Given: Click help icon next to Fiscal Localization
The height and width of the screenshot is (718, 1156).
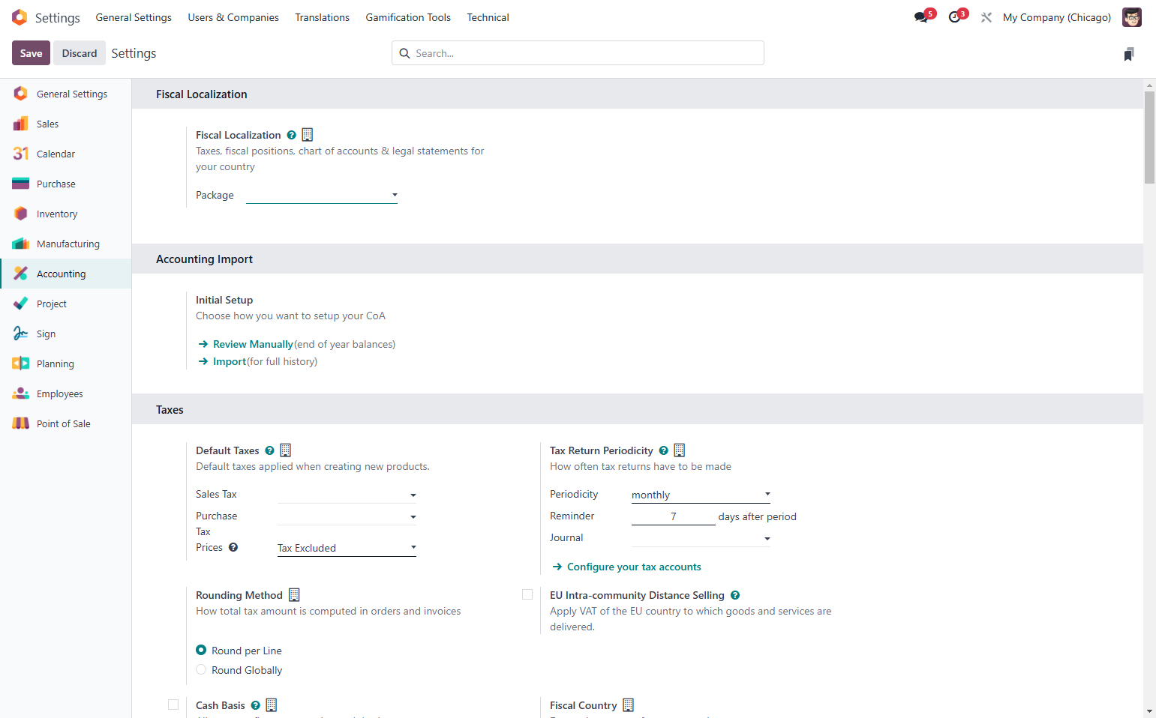Looking at the screenshot, I should tap(292, 135).
